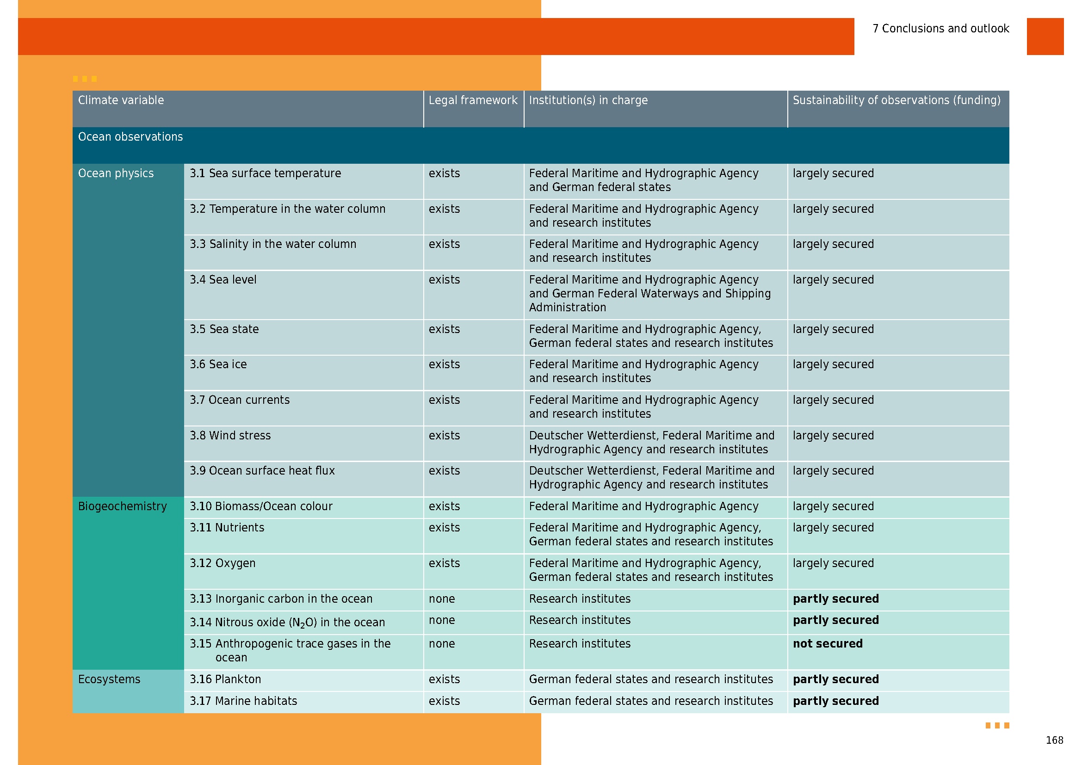1082x765 pixels.
Task: Select institution text in the Nutrients row
Action: [651, 535]
